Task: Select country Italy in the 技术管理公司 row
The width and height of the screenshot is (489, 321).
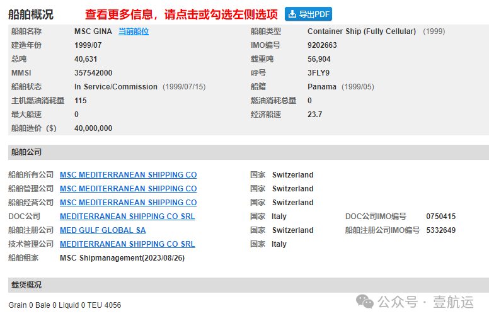Action: click(279, 244)
